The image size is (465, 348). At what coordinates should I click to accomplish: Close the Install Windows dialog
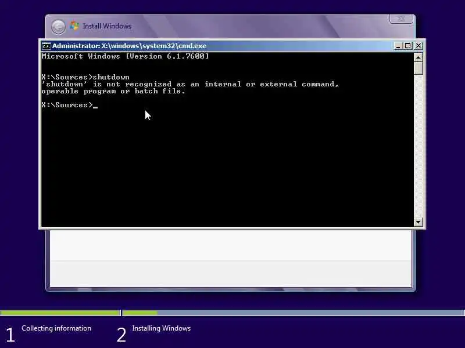[x=401, y=19]
